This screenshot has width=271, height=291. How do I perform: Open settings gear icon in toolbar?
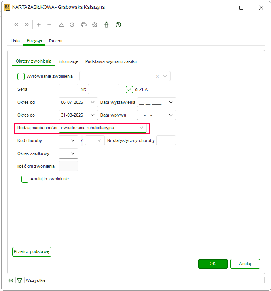(95, 25)
